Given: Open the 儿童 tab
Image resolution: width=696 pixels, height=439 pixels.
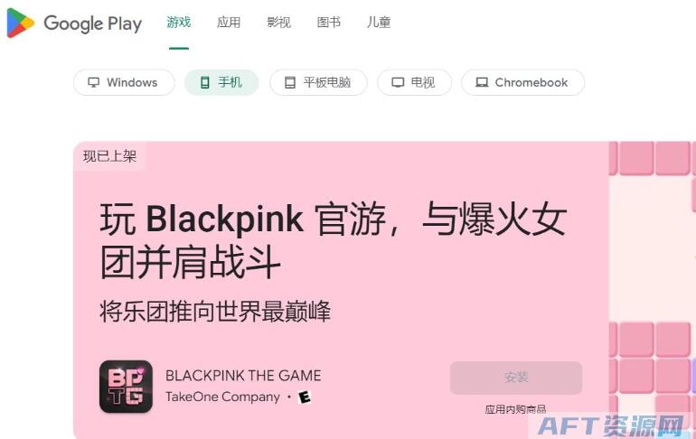Looking at the screenshot, I should point(379,23).
